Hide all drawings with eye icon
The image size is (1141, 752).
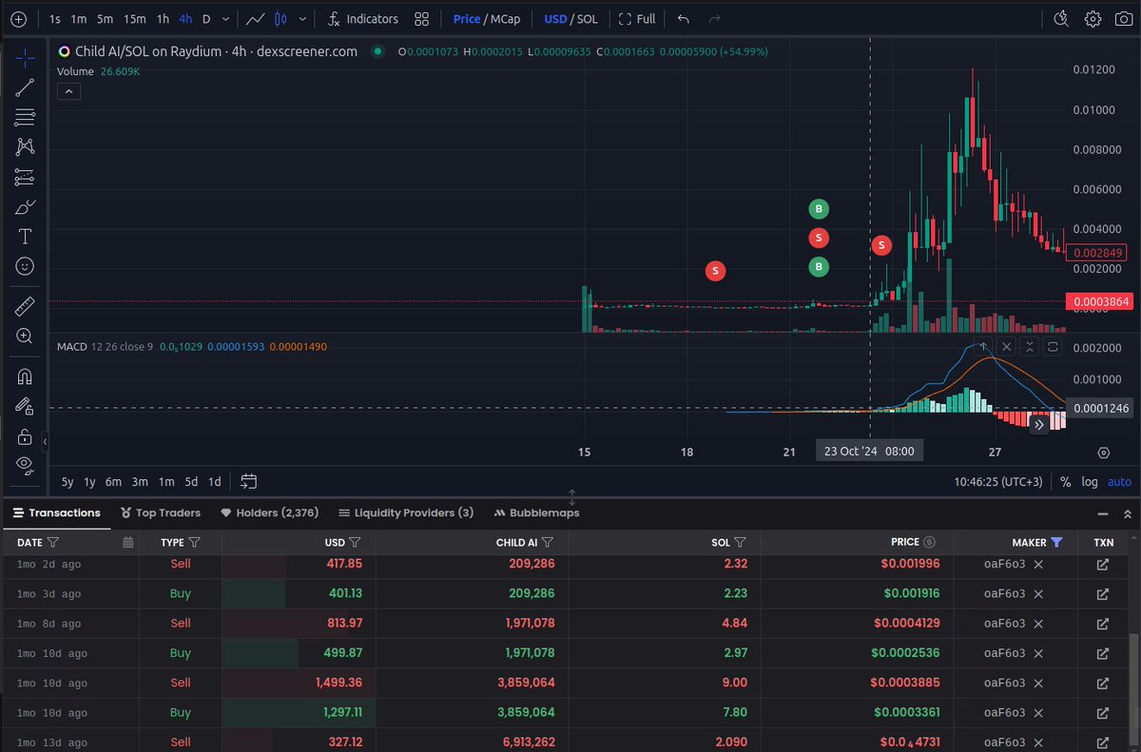pos(25,465)
